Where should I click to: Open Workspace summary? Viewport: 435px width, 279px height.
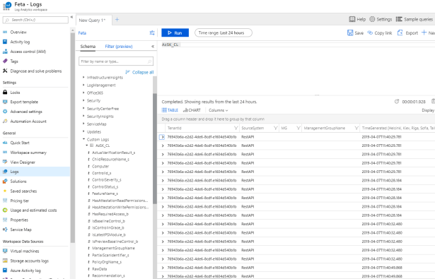click(x=28, y=153)
